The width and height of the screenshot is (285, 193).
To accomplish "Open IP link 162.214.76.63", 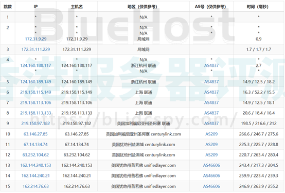I will point(35,186).
